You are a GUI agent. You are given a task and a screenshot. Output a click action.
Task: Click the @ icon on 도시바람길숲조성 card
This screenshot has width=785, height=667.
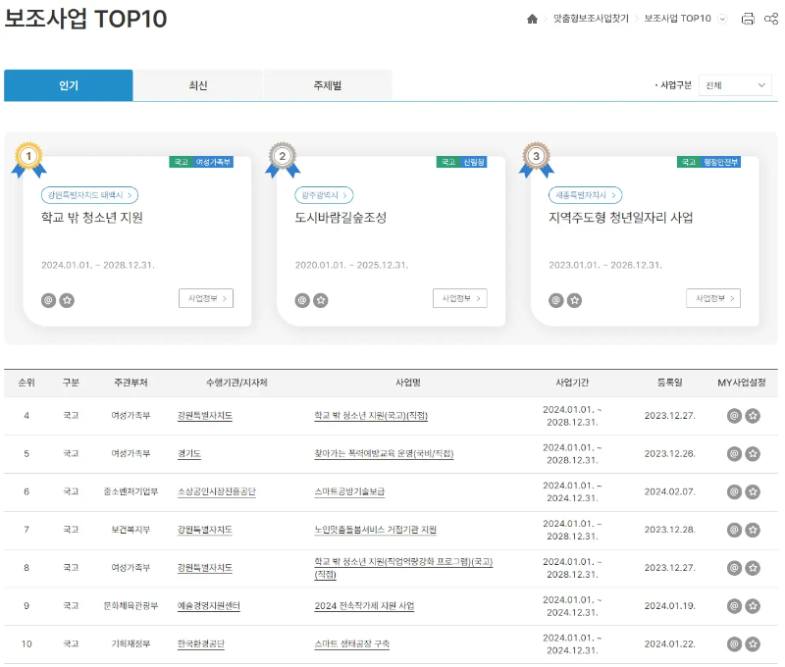pos(302,299)
